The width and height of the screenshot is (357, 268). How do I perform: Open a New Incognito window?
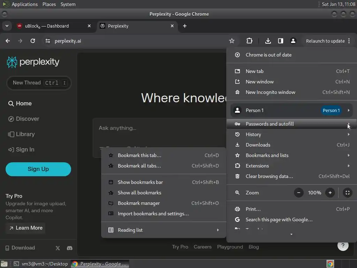click(292, 92)
